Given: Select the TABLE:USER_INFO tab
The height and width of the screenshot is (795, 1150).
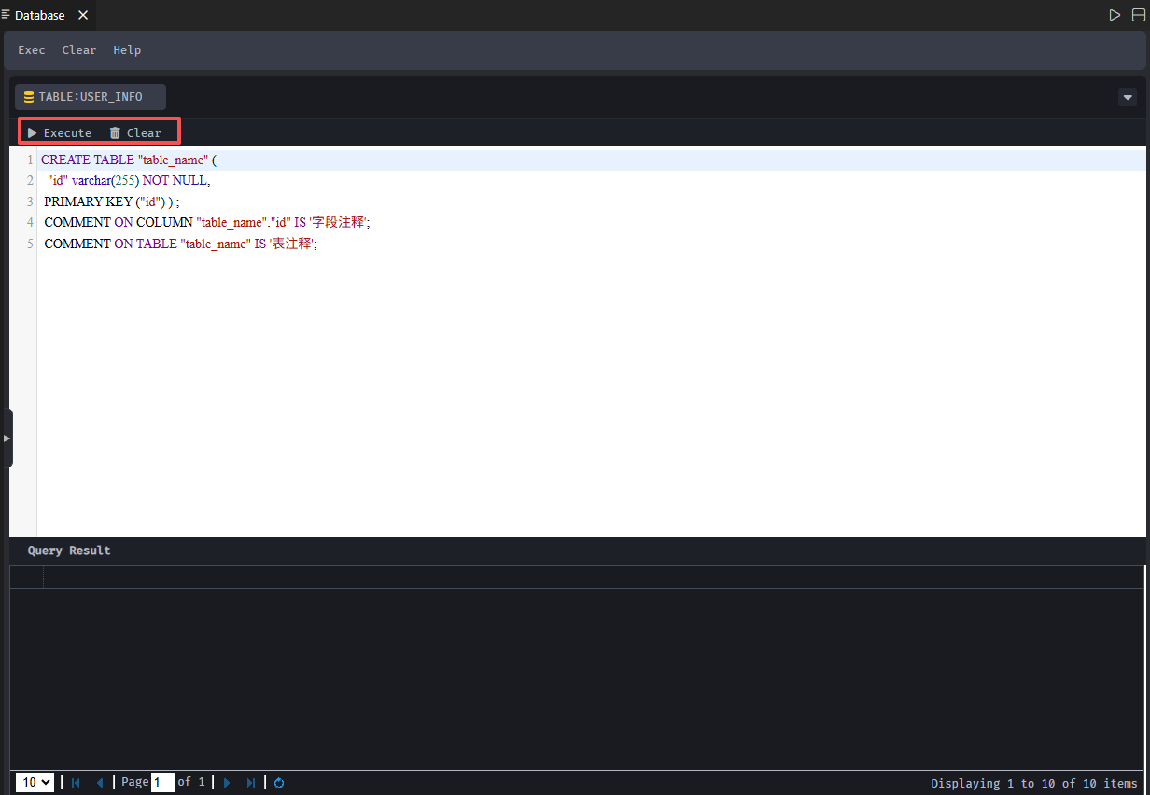Looking at the screenshot, I should click(x=91, y=97).
